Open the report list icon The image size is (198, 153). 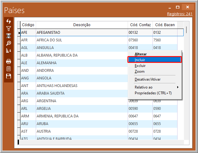[x=9, y=69]
